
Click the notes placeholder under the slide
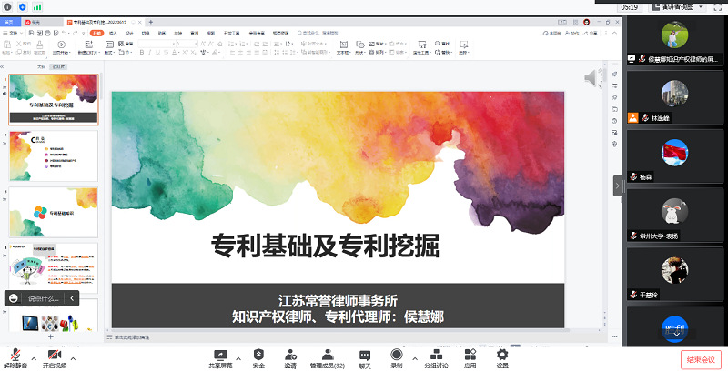(x=132, y=337)
